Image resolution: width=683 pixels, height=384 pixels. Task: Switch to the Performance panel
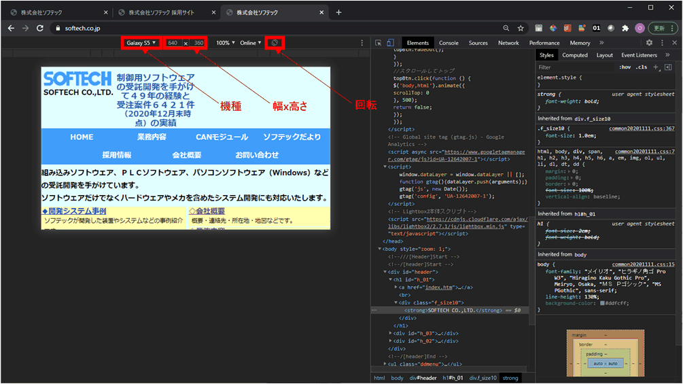point(544,43)
